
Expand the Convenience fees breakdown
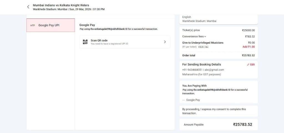pos(194,36)
